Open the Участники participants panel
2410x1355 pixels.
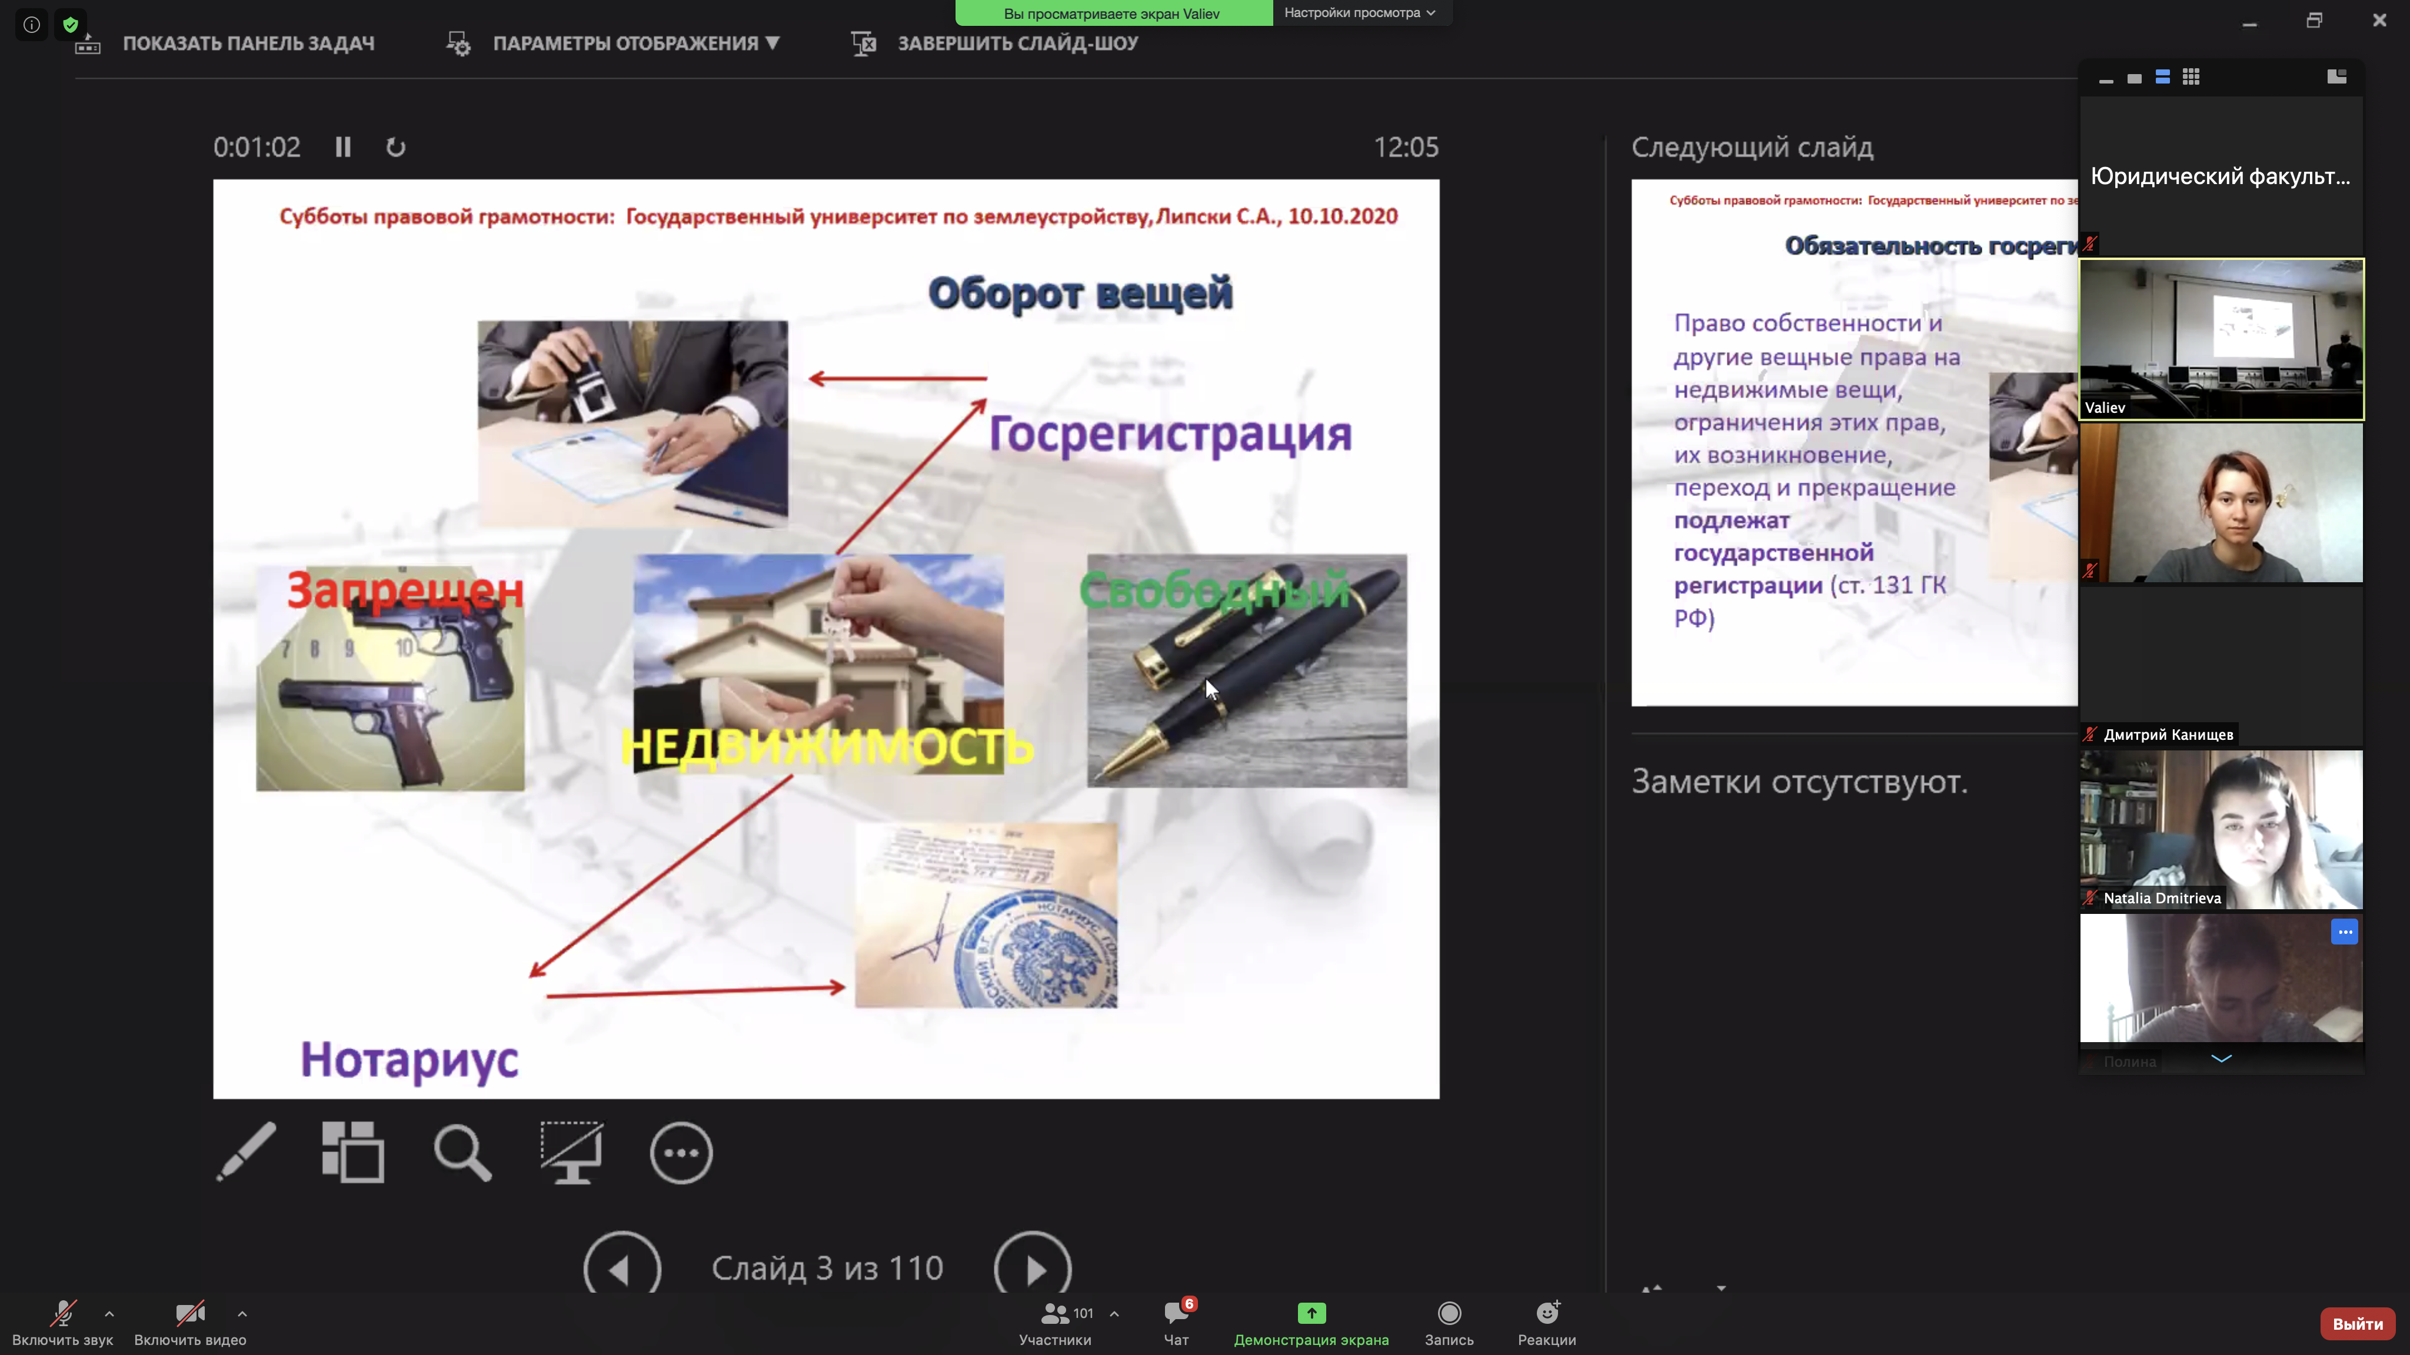pos(1056,1323)
